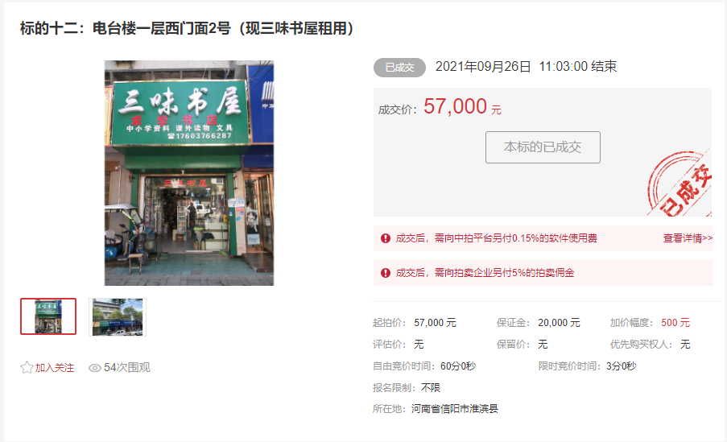The height and width of the screenshot is (442, 727).
Task: Click the warning icon beside auction commission notice
Action: point(386,273)
